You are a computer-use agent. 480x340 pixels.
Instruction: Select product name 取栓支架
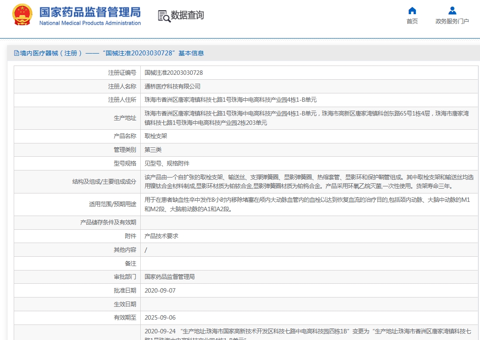pyautogui.click(x=156, y=136)
